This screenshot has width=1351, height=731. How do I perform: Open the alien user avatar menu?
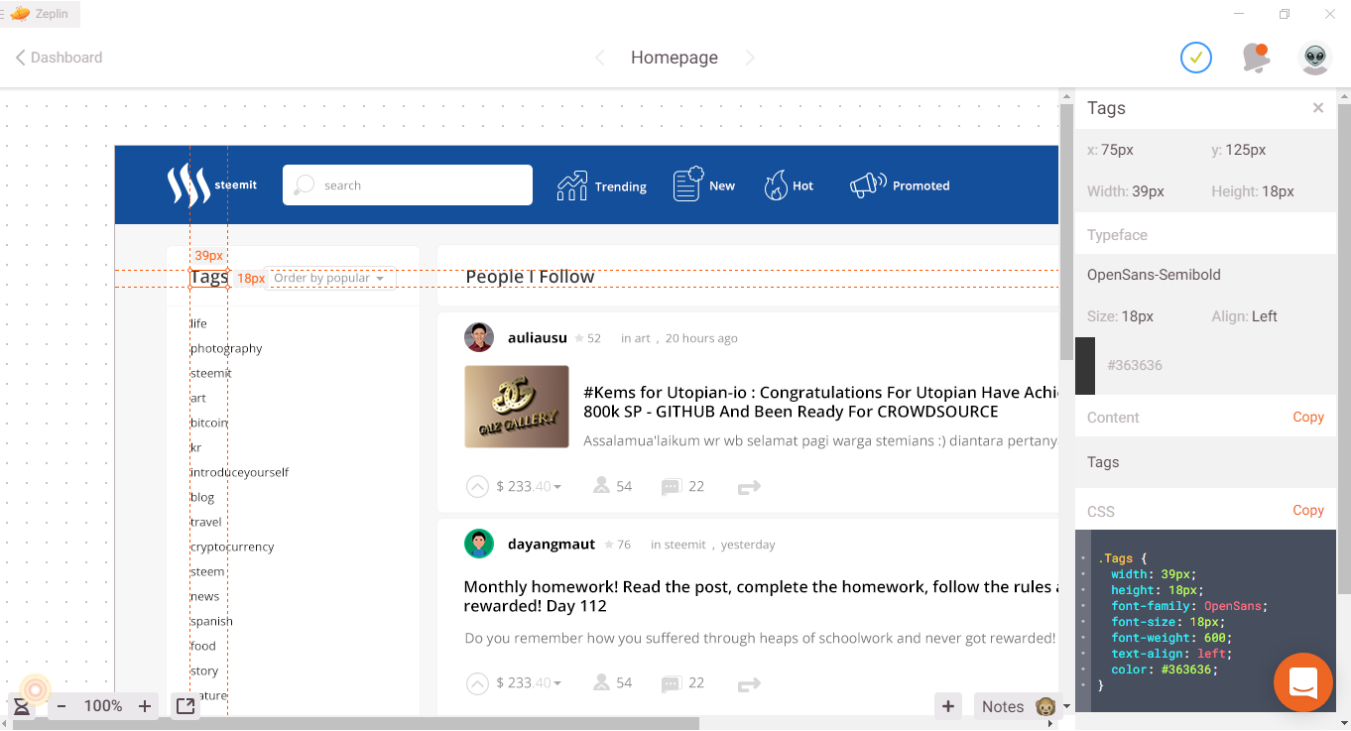pyautogui.click(x=1315, y=58)
